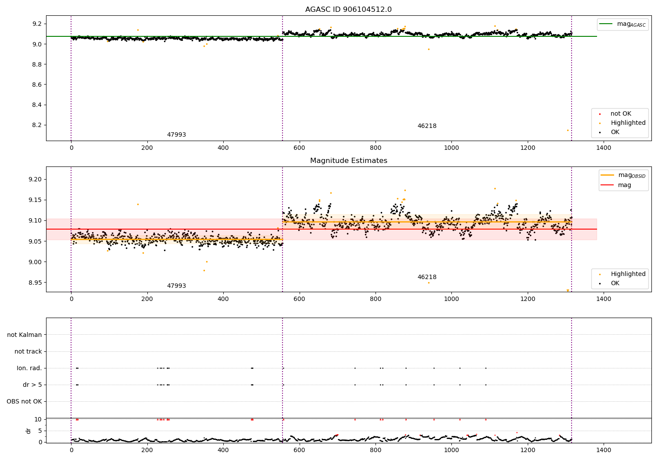The width and height of the screenshot is (658, 460).
Task: Click the 1000 x-axis tick in middle plot
Action: coord(451,299)
